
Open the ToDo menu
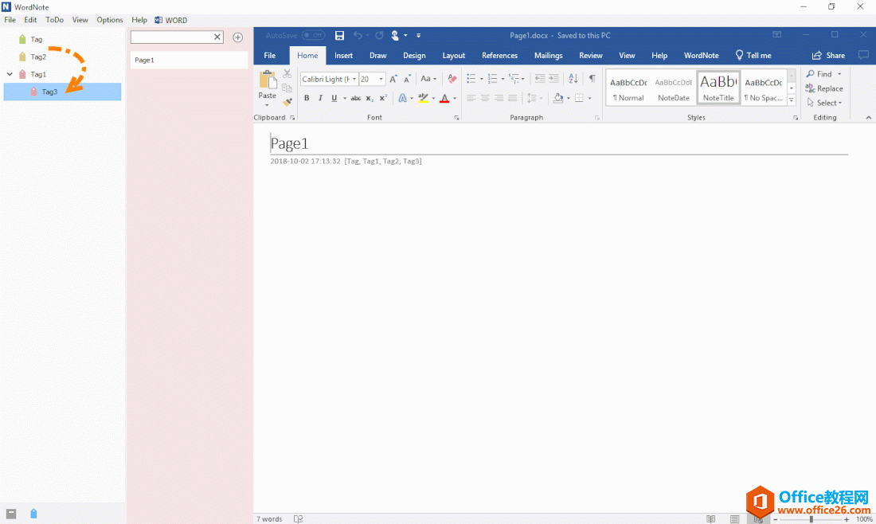point(54,20)
